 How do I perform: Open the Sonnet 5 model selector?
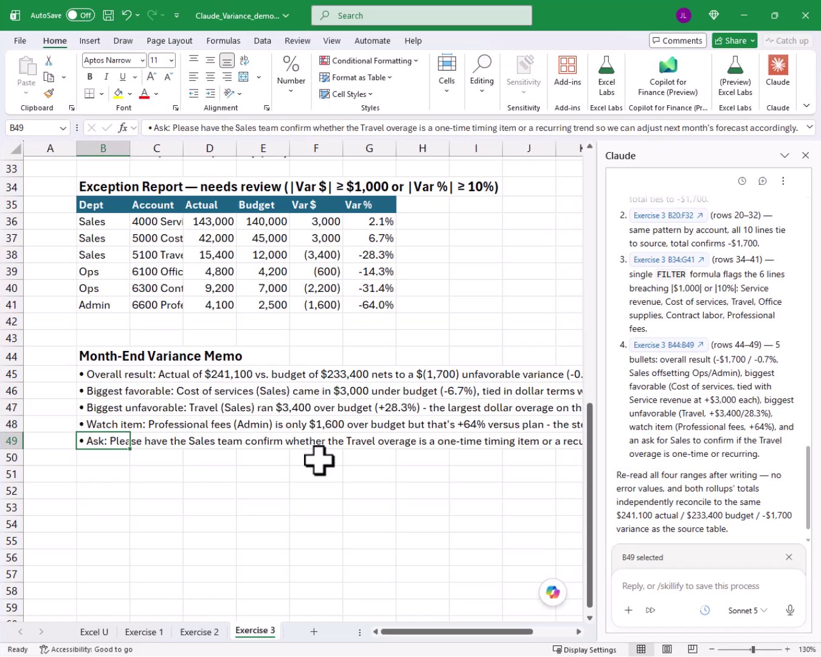coord(747,610)
